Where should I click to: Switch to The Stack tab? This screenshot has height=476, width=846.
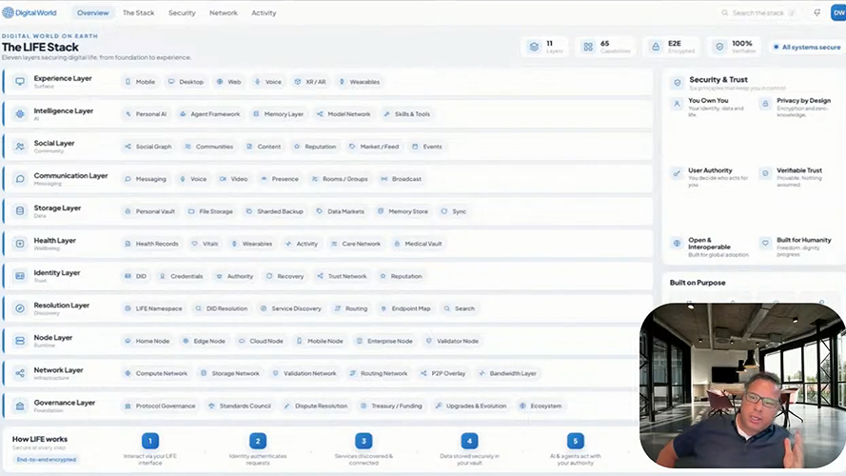tap(139, 13)
